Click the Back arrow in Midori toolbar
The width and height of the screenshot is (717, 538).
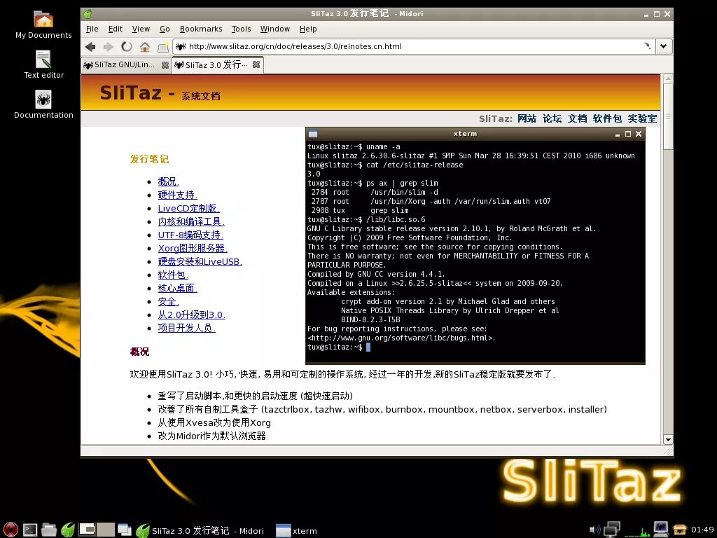click(90, 46)
